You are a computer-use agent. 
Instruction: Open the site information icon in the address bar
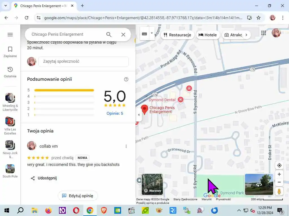[x=39, y=18]
